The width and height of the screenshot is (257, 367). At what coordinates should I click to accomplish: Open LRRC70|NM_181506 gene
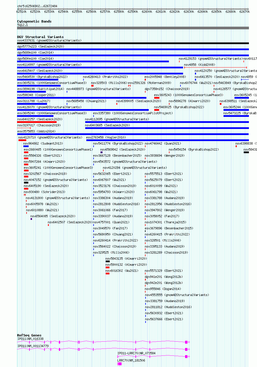(120, 364)
